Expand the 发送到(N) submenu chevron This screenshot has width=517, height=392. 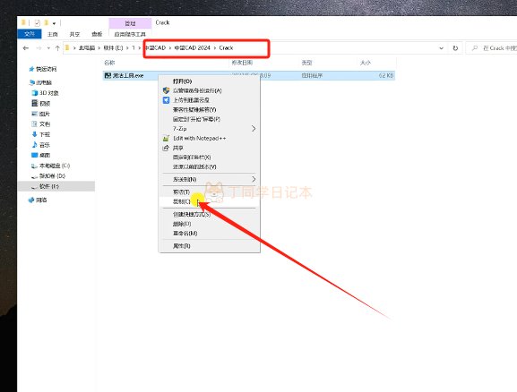pyautogui.click(x=254, y=179)
